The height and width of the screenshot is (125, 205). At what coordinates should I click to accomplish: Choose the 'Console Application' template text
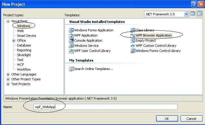[88, 41]
